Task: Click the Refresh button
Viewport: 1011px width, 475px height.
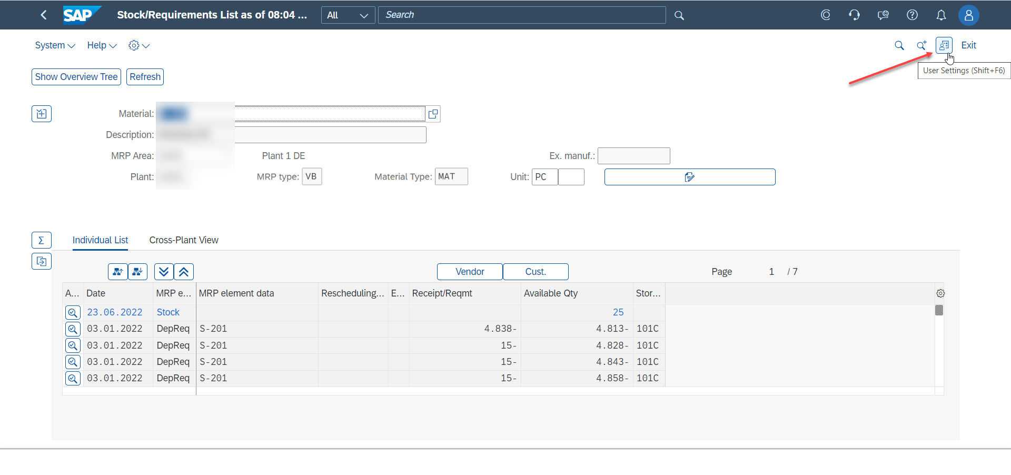Action: point(145,77)
